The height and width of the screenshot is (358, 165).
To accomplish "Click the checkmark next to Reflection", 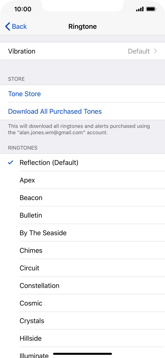I will 10,162.
